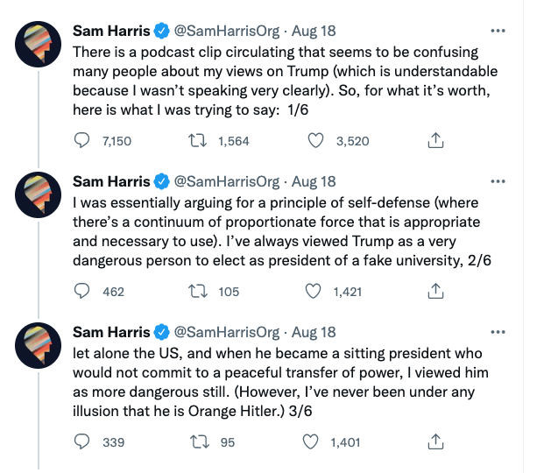Retweet the first tweet with 1,564 retweets
Image resolution: width=544 pixels, height=473 pixels.
coord(199,141)
